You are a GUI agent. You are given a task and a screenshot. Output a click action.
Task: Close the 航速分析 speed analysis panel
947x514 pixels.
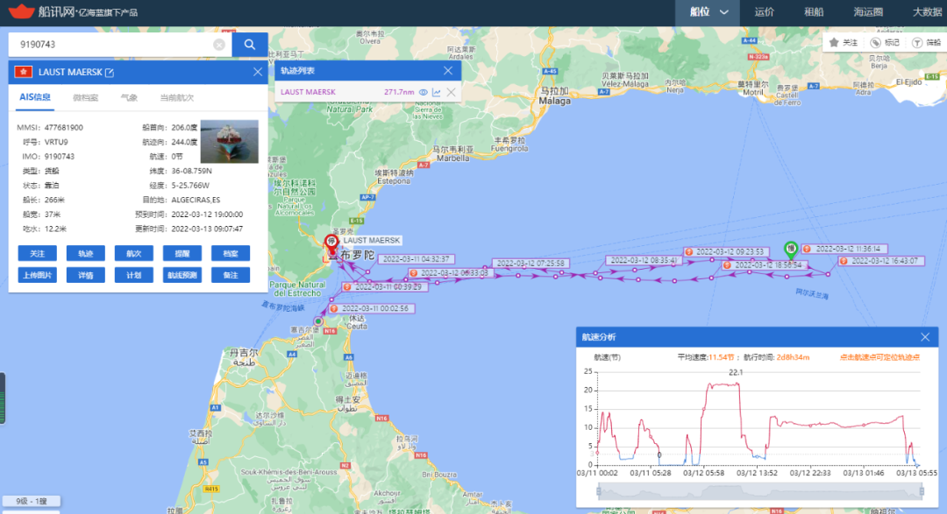(x=924, y=337)
